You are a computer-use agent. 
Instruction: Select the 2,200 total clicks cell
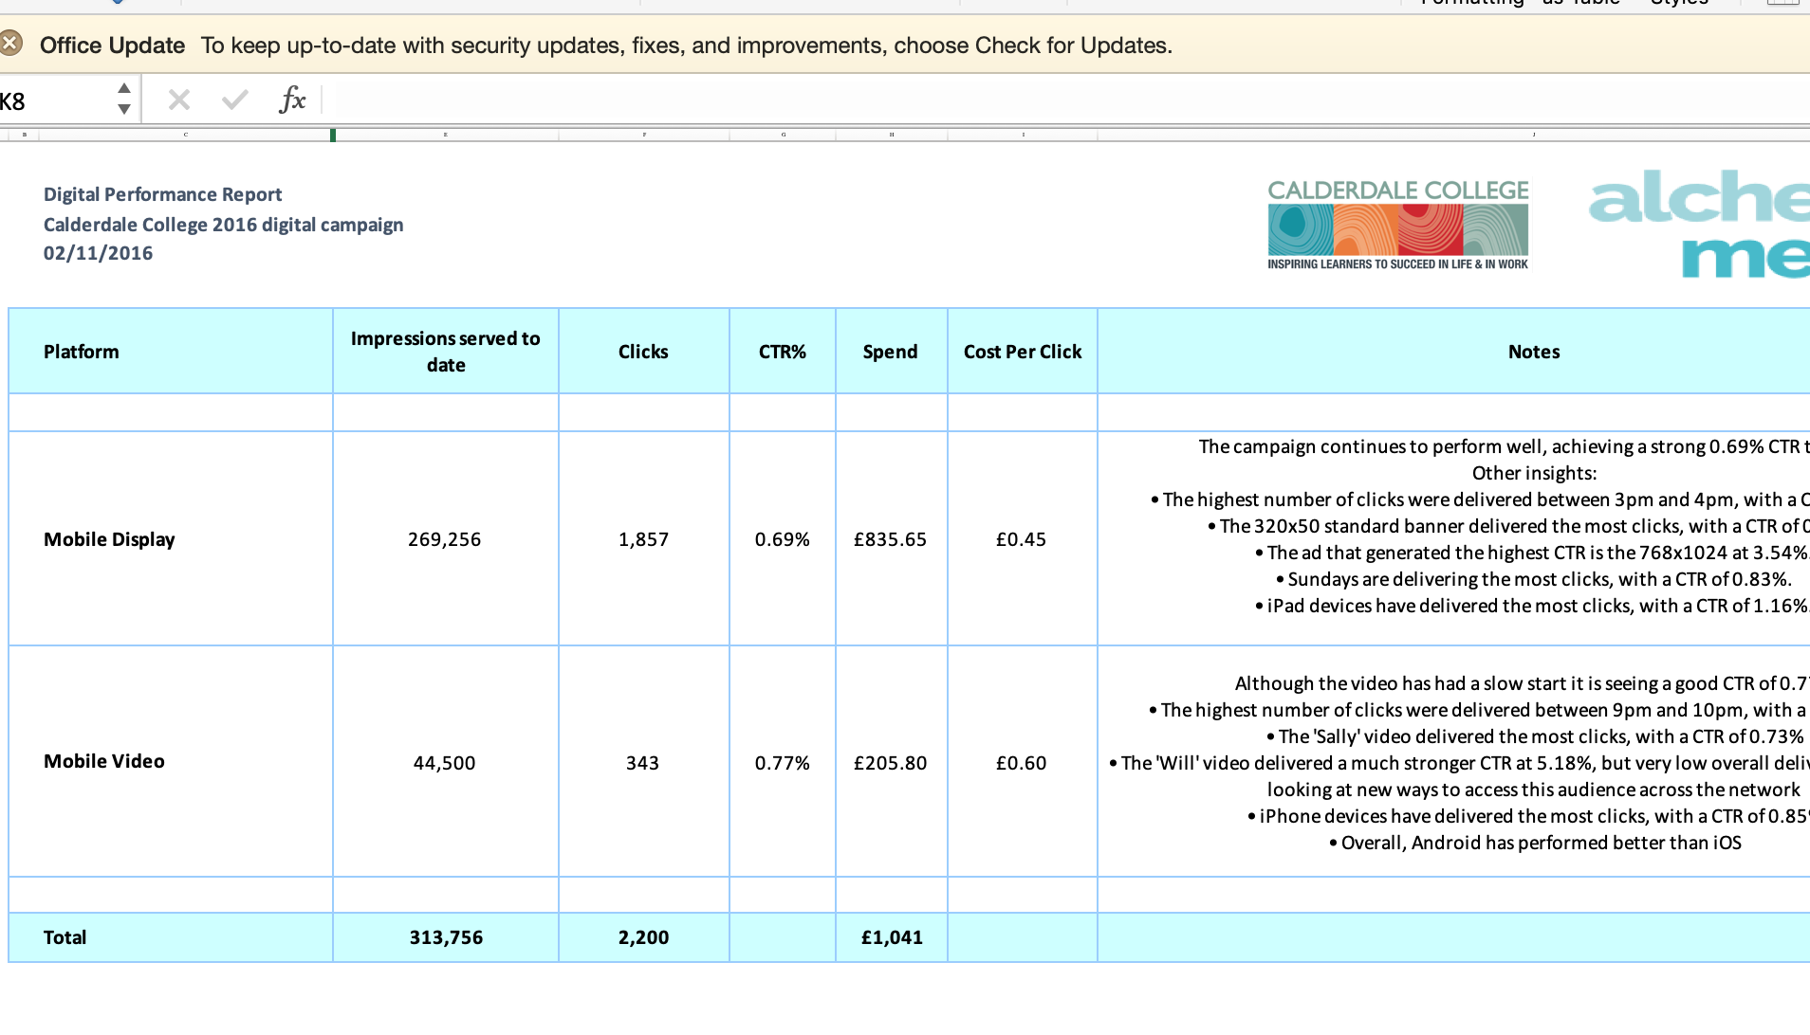(x=644, y=937)
